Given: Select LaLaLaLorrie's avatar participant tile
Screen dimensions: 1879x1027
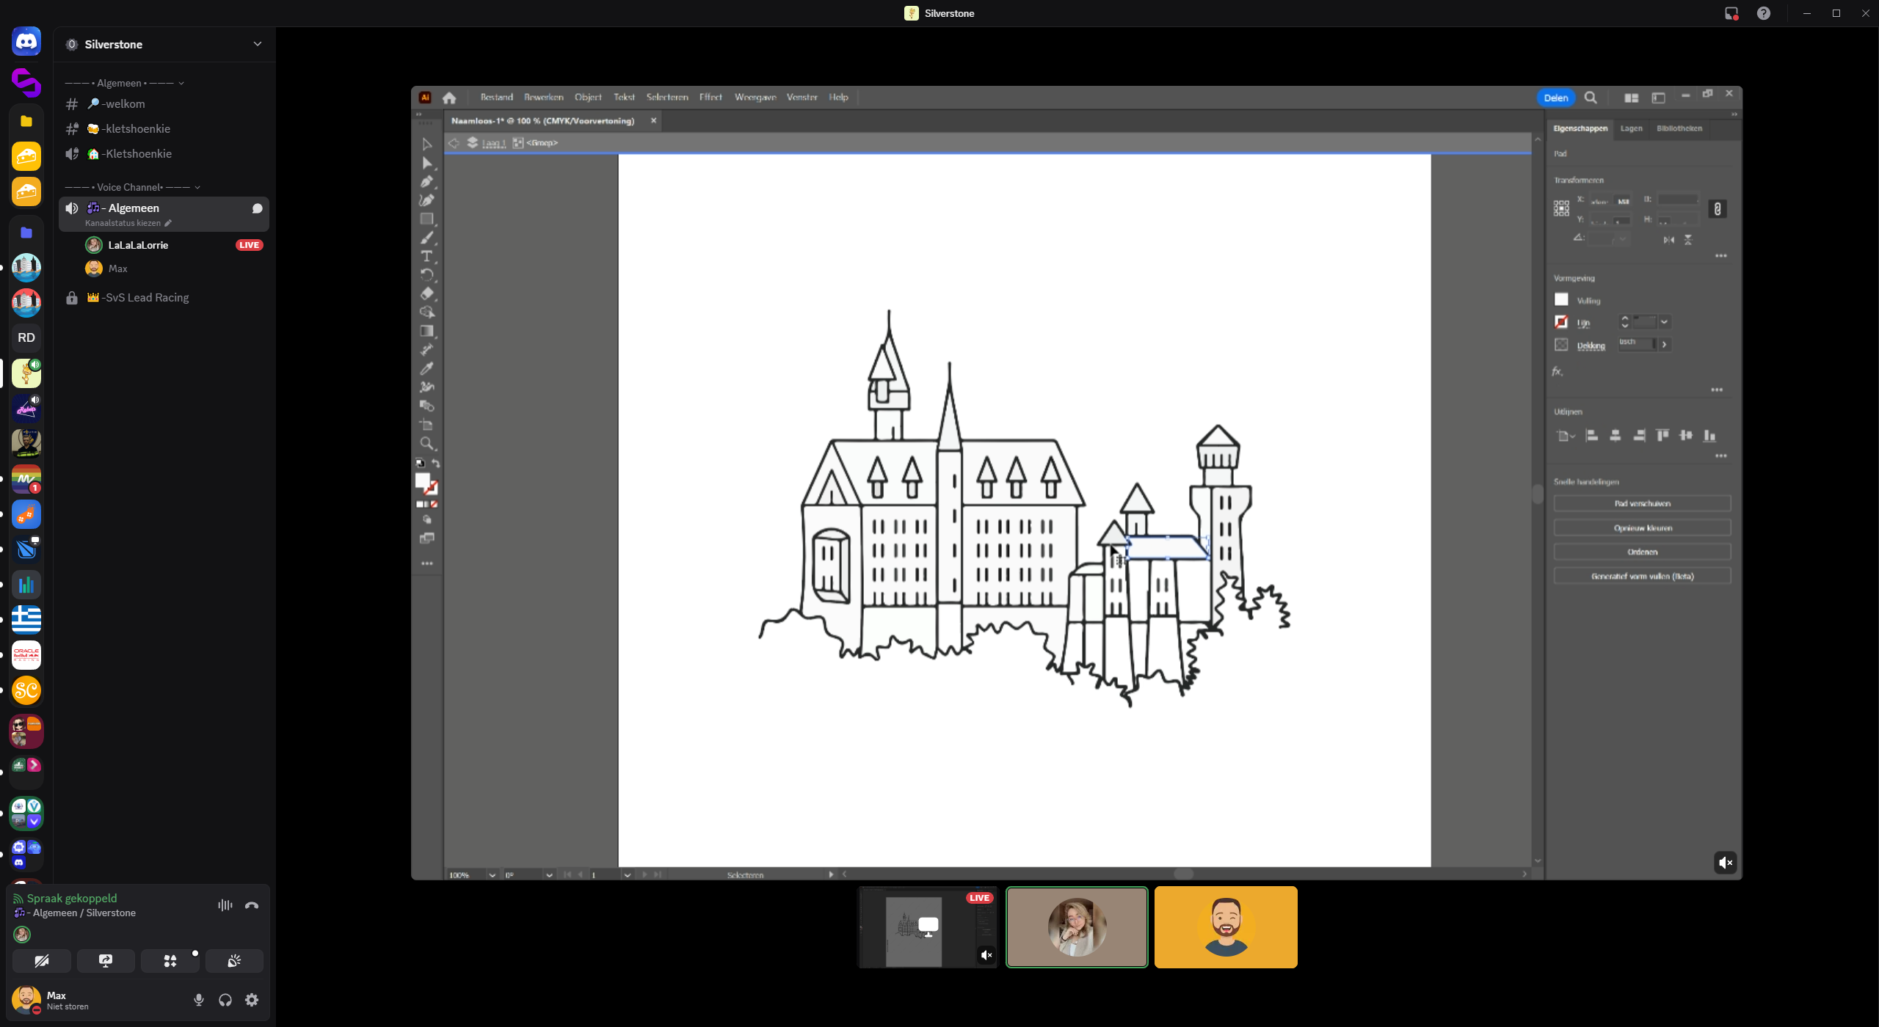Looking at the screenshot, I should pos(1076,927).
